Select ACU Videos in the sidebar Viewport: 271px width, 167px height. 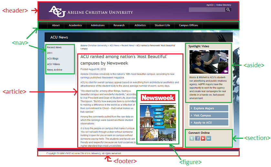pyautogui.click(x=53, y=64)
